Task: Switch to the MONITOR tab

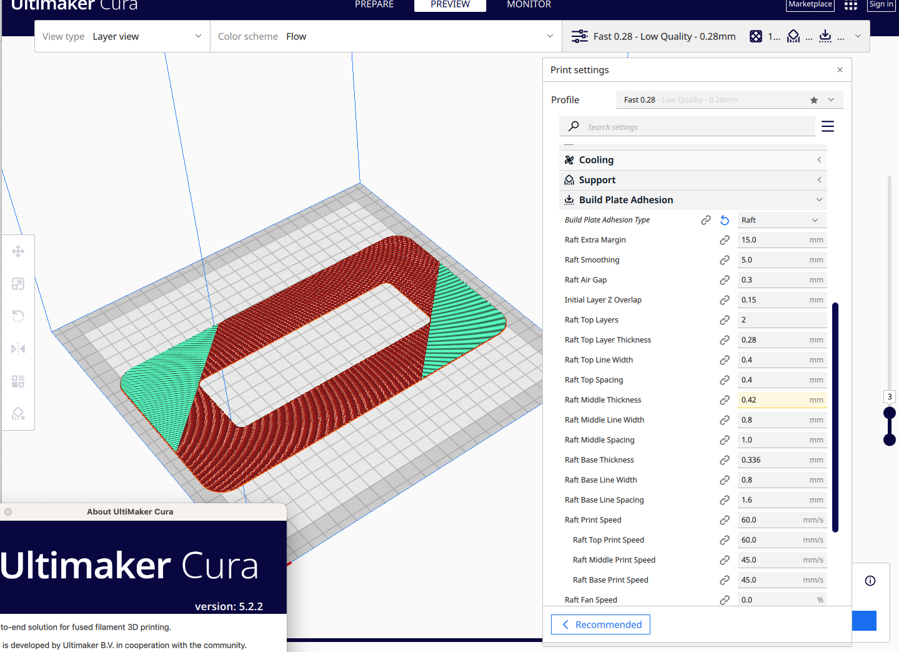Action: pos(528,4)
